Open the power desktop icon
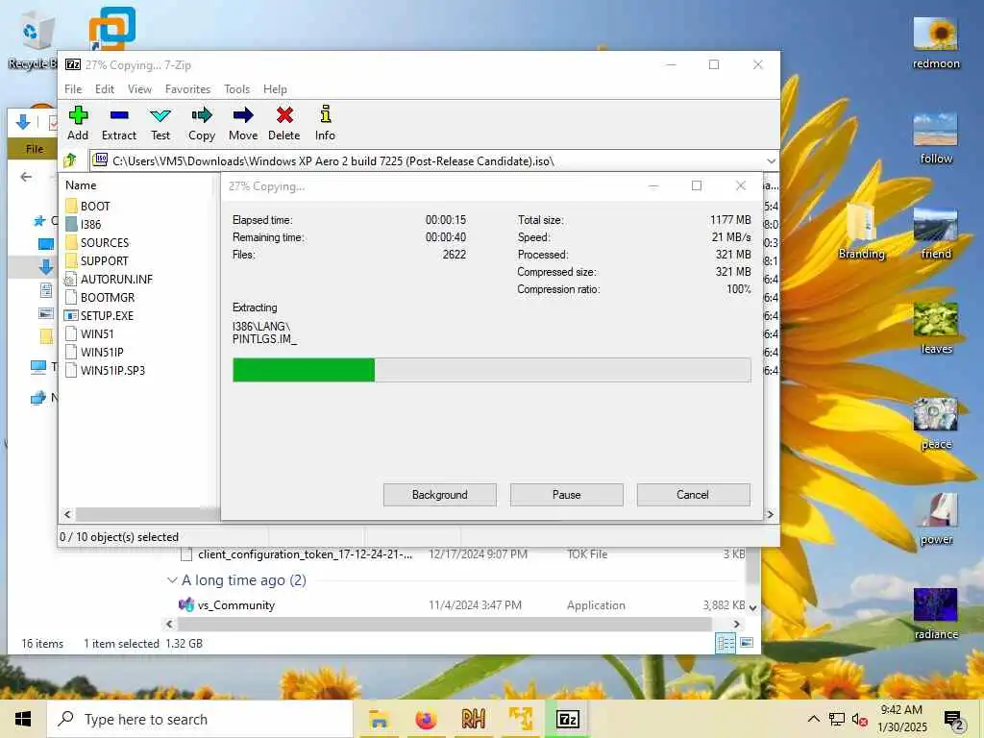The image size is (984, 738). tap(935, 519)
